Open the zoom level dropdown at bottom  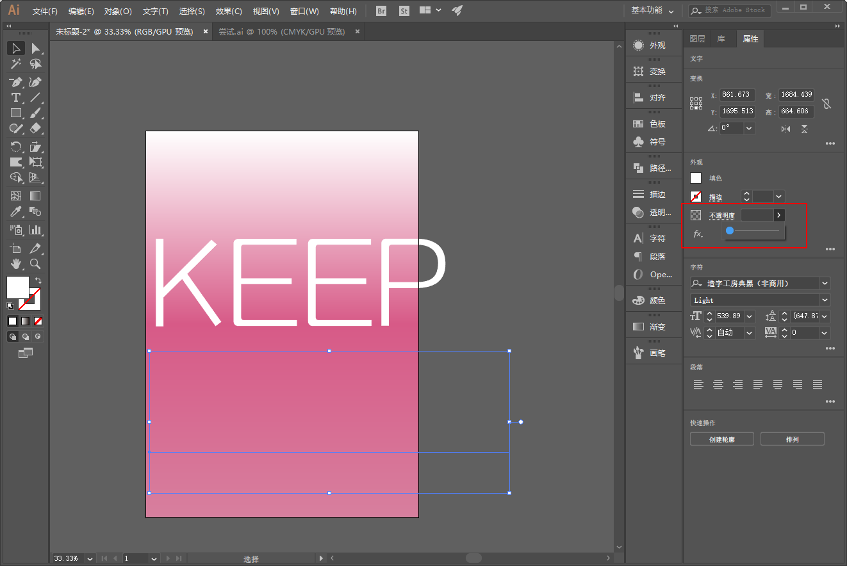tap(90, 558)
